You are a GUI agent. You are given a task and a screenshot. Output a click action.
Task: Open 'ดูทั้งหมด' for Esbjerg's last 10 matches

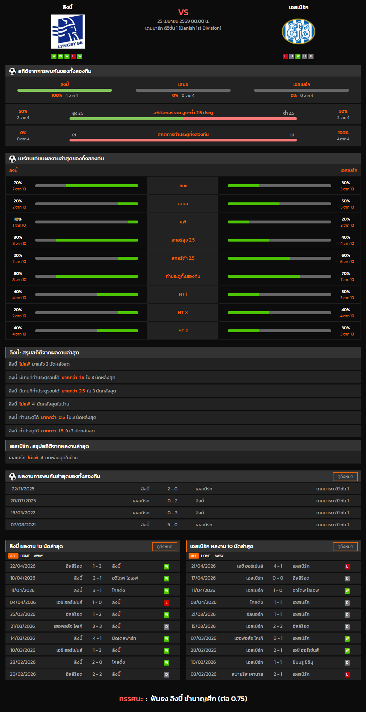345,546
